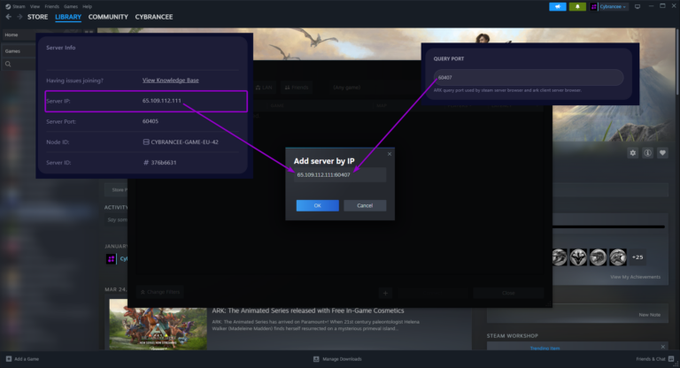Click the game info icon
680x368 pixels.
tap(647, 152)
